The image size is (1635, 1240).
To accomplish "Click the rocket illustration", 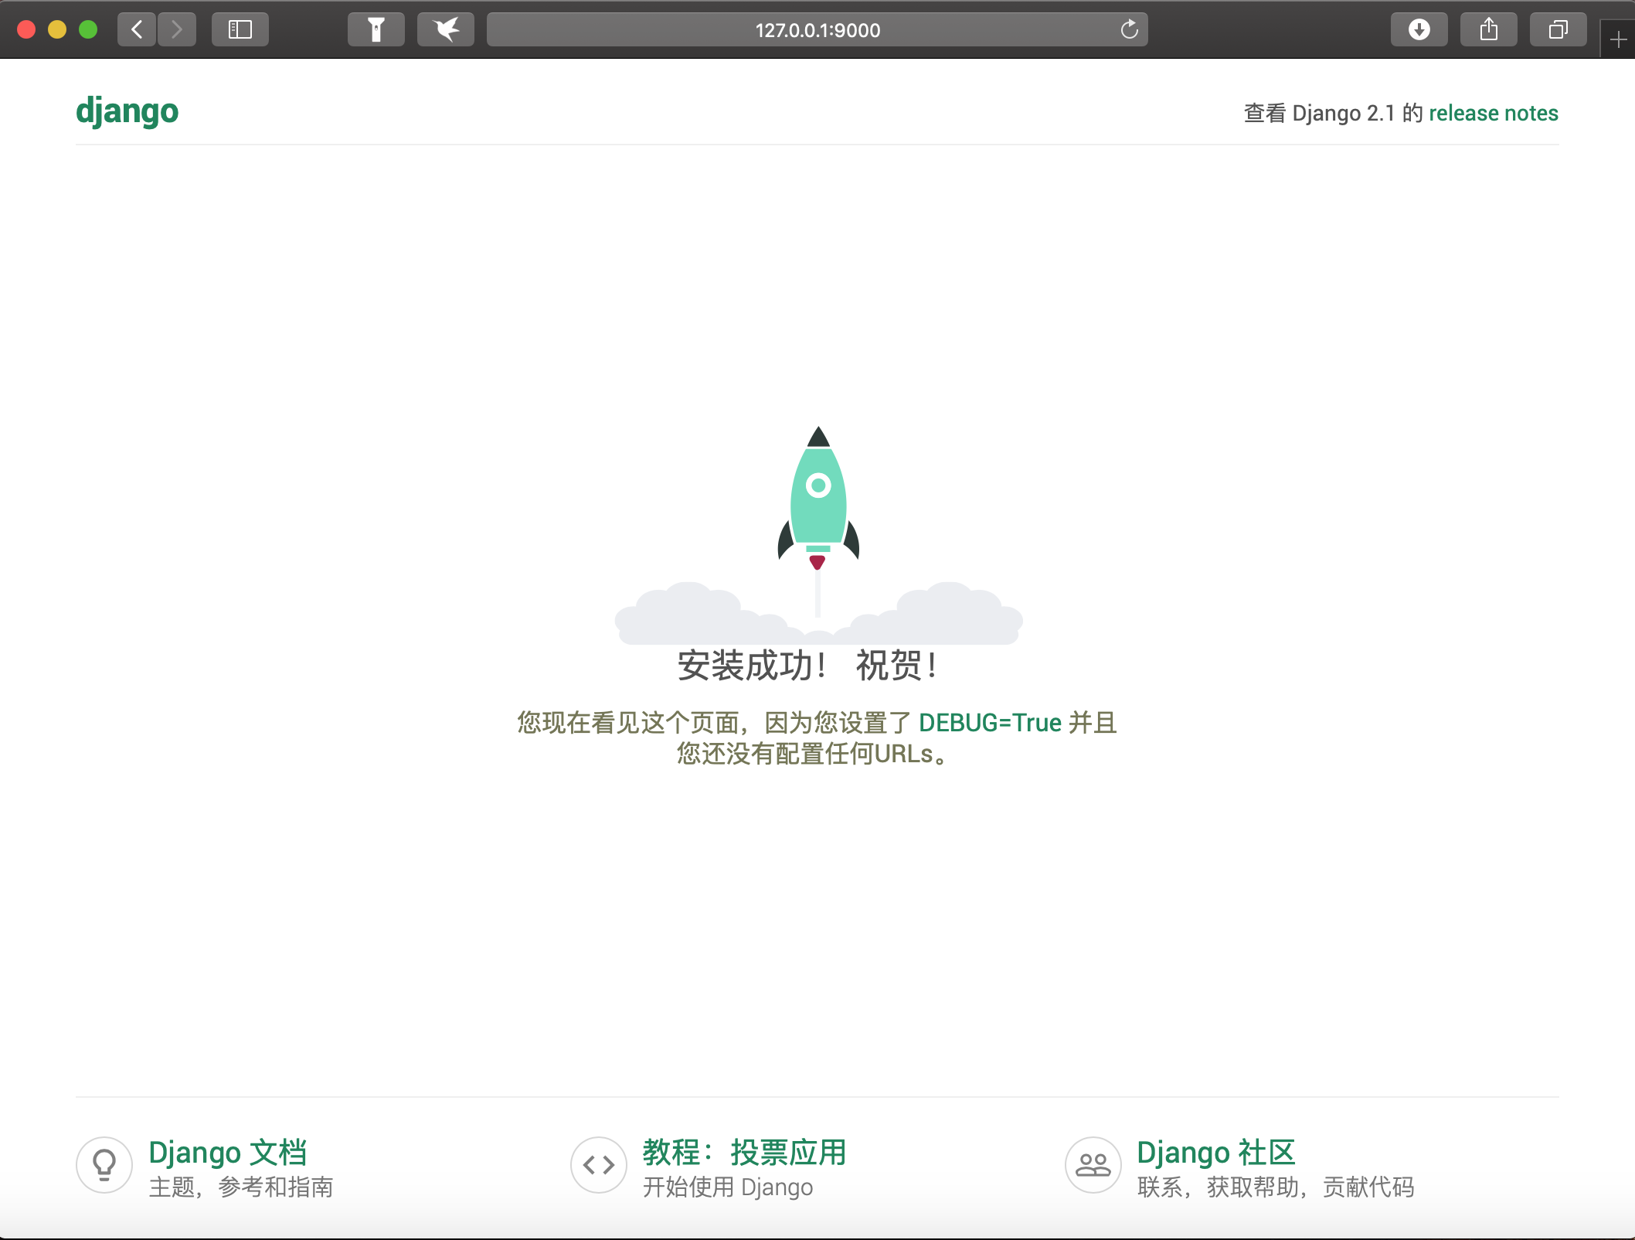I will [818, 535].
